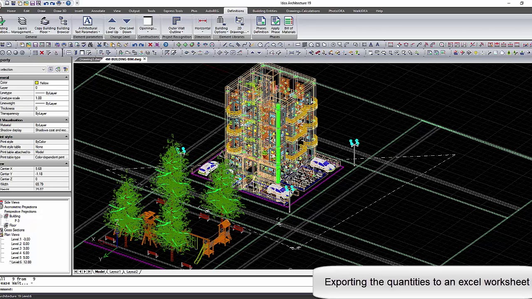Click the sun light toolbar icon
Screen dimensions: 532x299
coord(475,53)
